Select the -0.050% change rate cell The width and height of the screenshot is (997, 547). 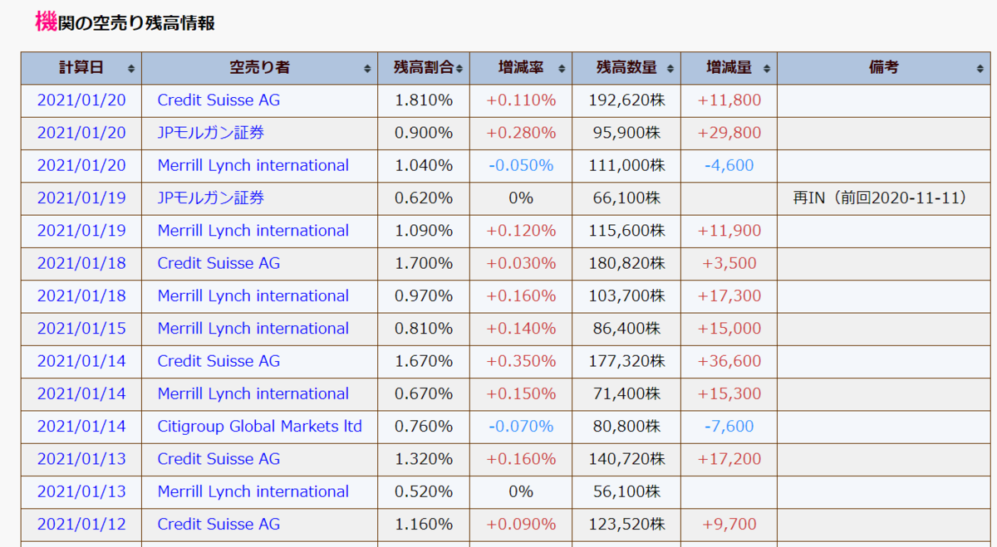click(x=521, y=165)
